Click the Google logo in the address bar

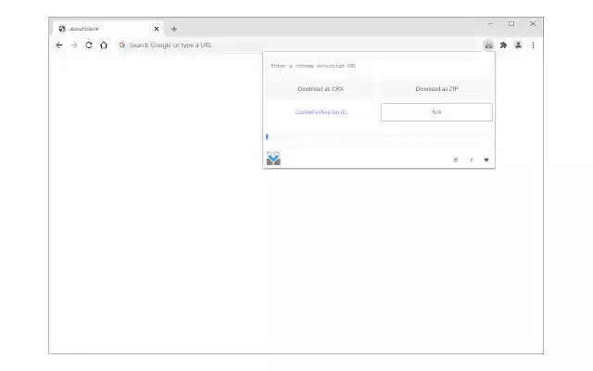click(122, 45)
